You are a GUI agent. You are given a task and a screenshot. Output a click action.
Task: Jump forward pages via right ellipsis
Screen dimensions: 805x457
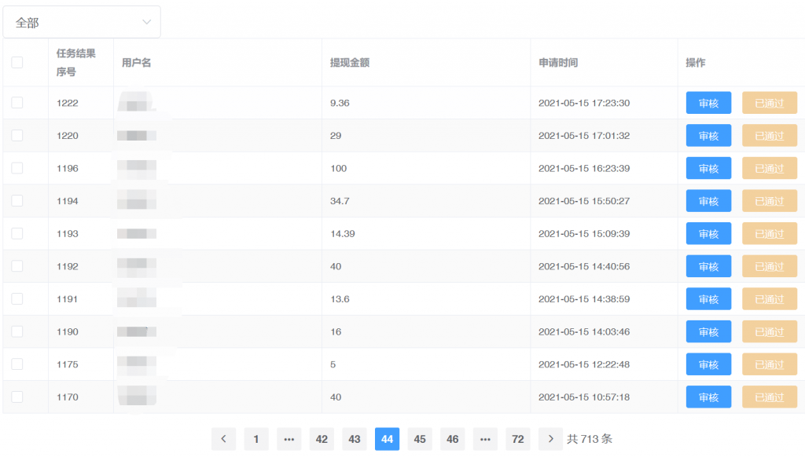click(x=485, y=439)
